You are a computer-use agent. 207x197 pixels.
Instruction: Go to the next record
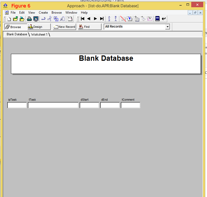pos(95,19)
